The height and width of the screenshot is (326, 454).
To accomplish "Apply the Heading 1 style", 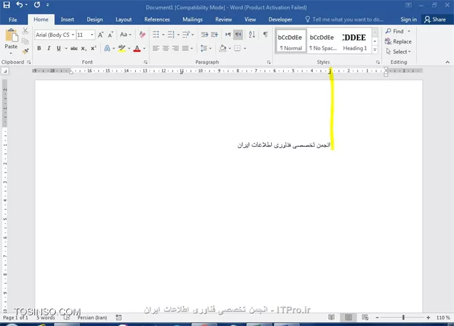I will (x=355, y=41).
